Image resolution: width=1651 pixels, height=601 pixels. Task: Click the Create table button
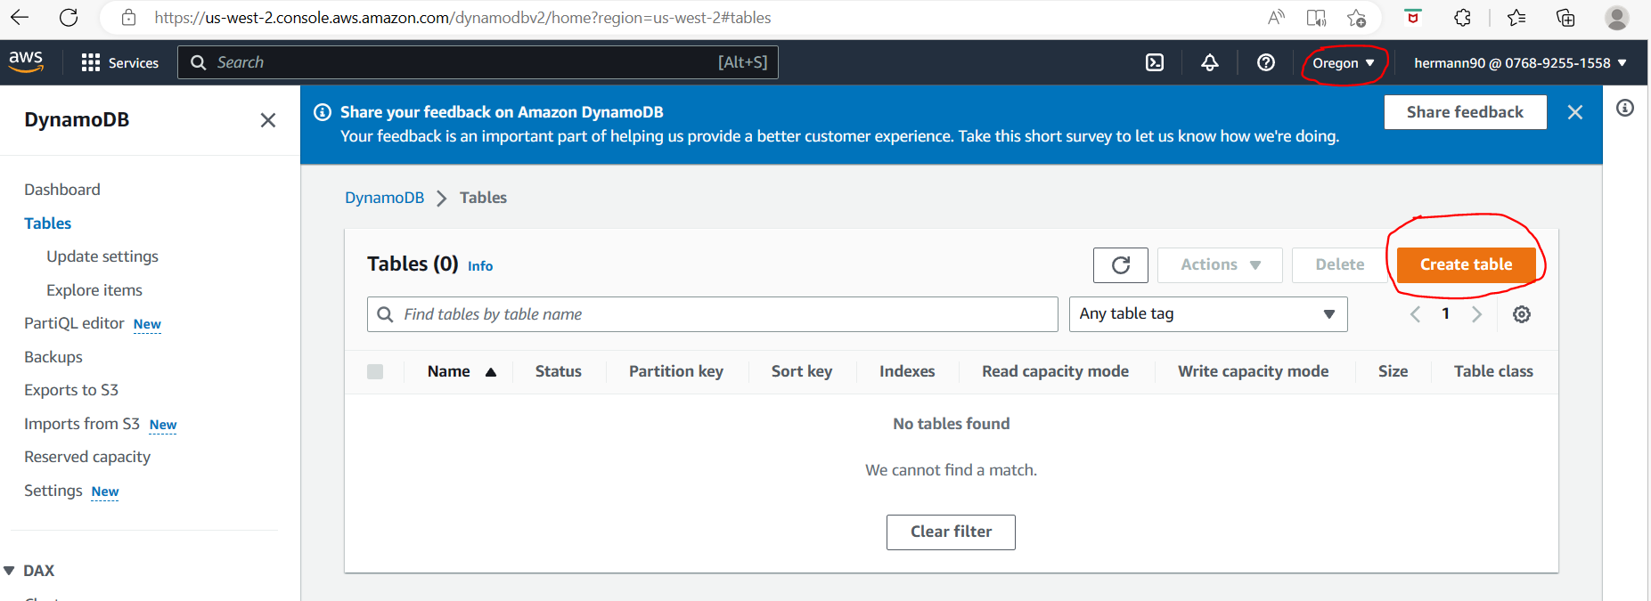[1466, 264]
